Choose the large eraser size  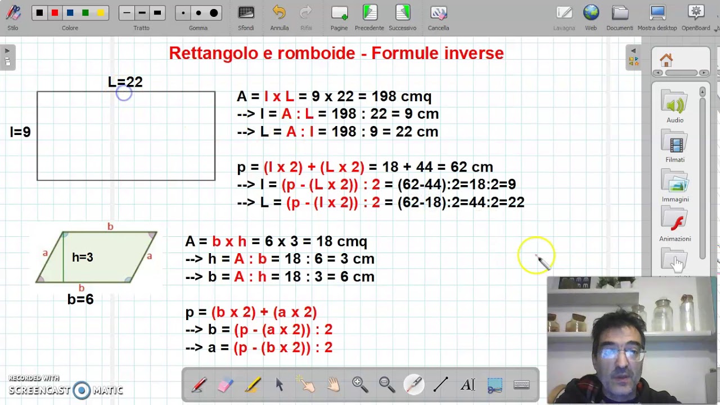(x=213, y=13)
